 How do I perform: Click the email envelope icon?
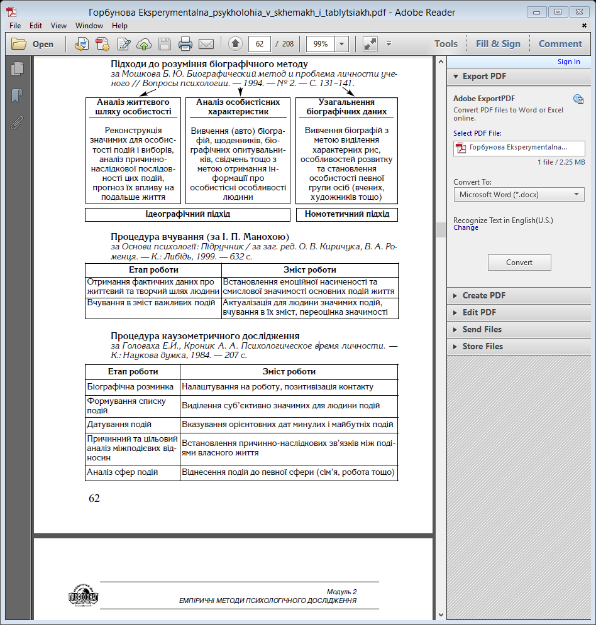[x=206, y=44]
